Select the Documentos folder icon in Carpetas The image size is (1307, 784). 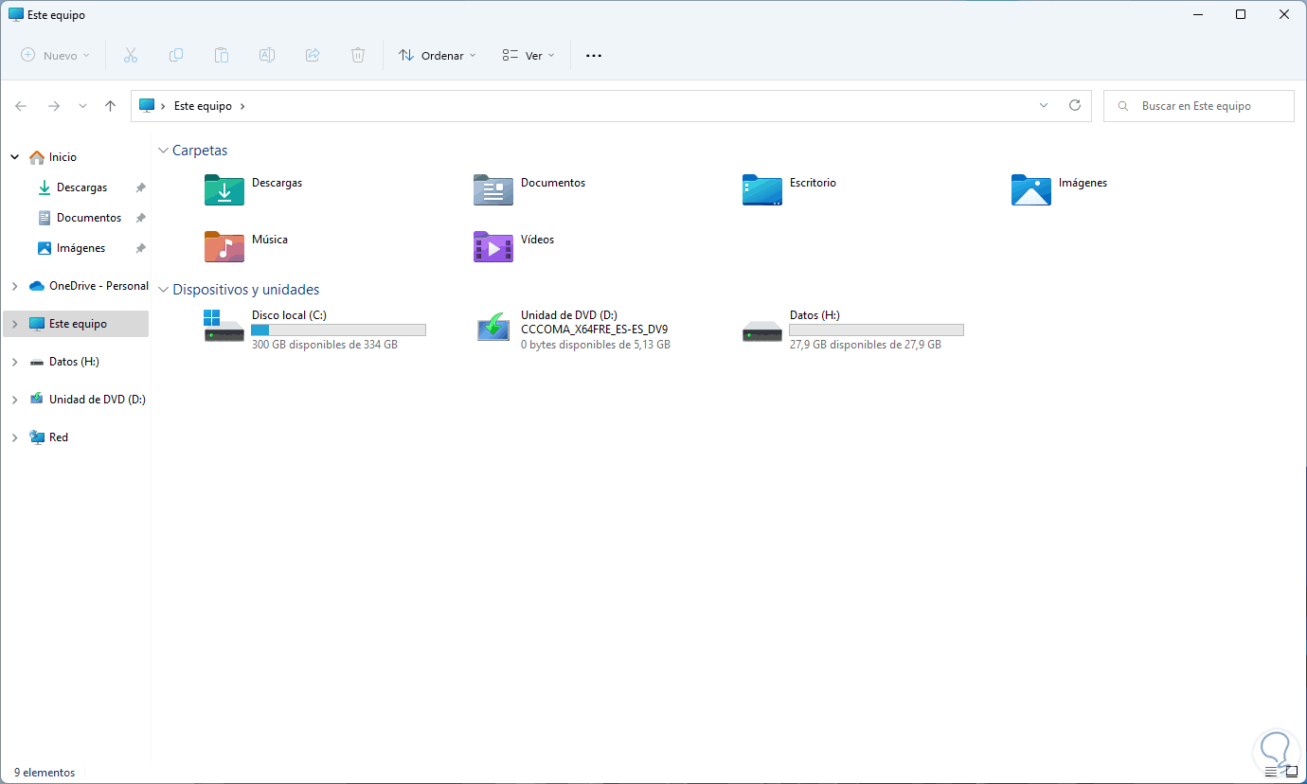(493, 189)
